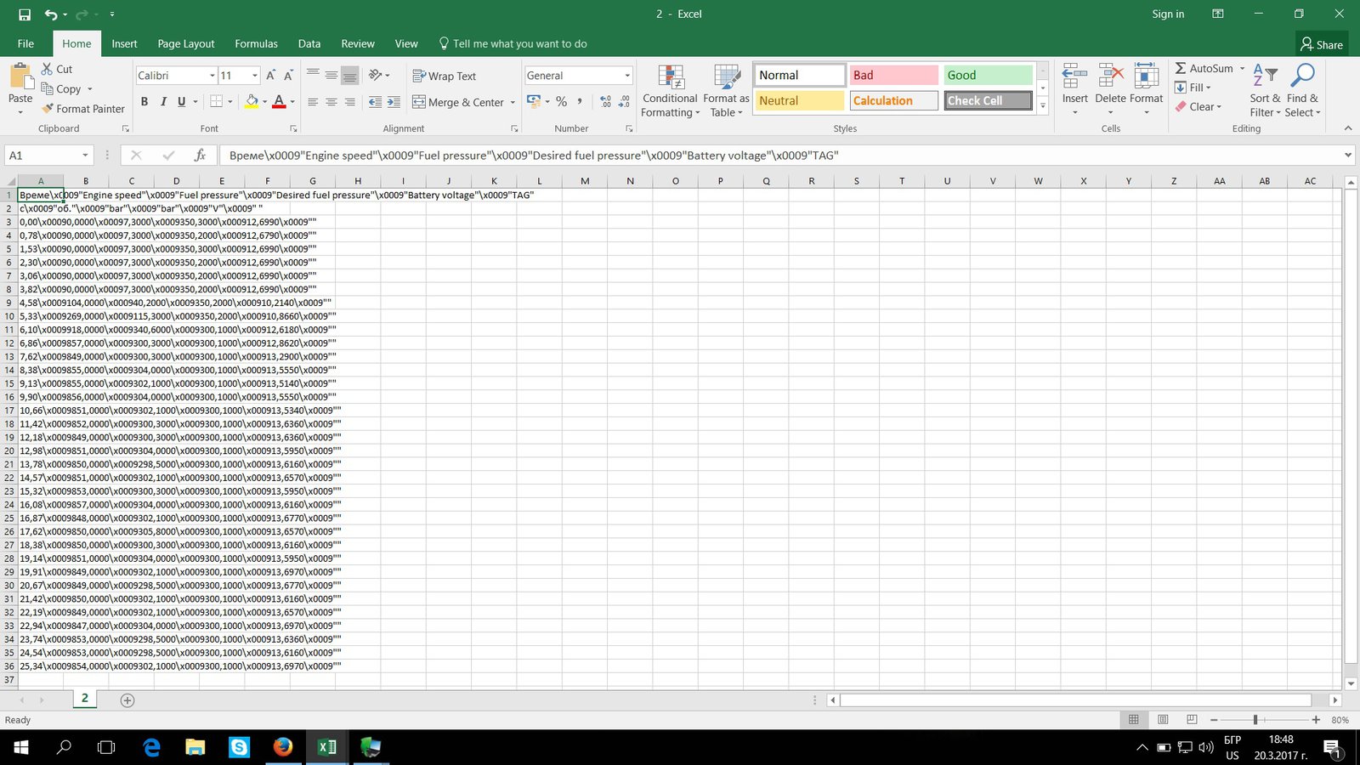Save the workbook with floppy disk icon
This screenshot has height=765, width=1360.
click(25, 14)
